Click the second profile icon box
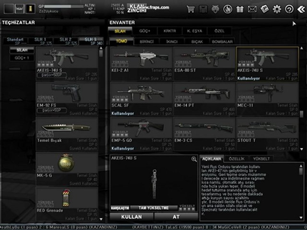Viewport: 307px width, 230px height. (x=20, y=9)
